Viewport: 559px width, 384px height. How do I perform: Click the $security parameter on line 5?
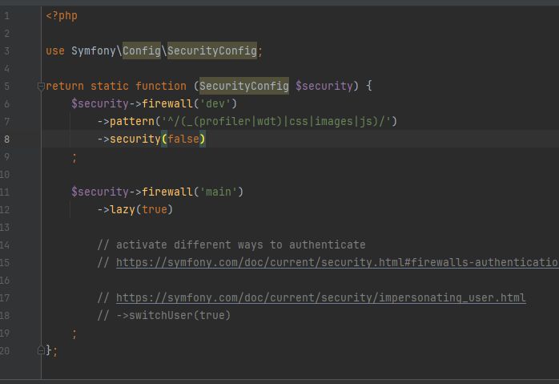pos(324,86)
